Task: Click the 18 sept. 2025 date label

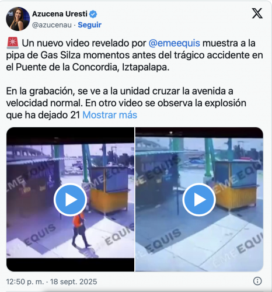Action: [74, 281]
